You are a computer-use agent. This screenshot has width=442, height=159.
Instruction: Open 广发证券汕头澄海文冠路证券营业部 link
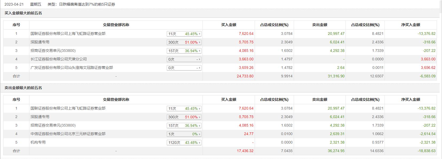coord(72,68)
